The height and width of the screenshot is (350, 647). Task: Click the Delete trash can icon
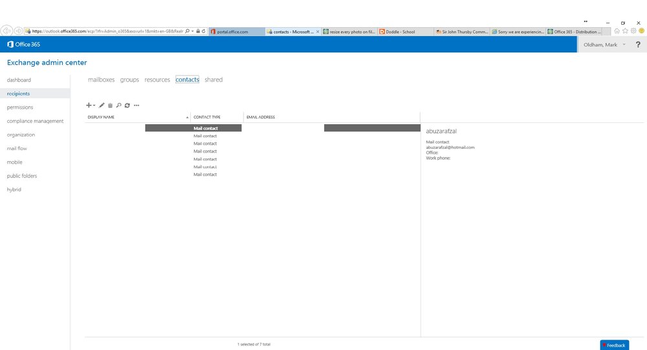[110, 105]
